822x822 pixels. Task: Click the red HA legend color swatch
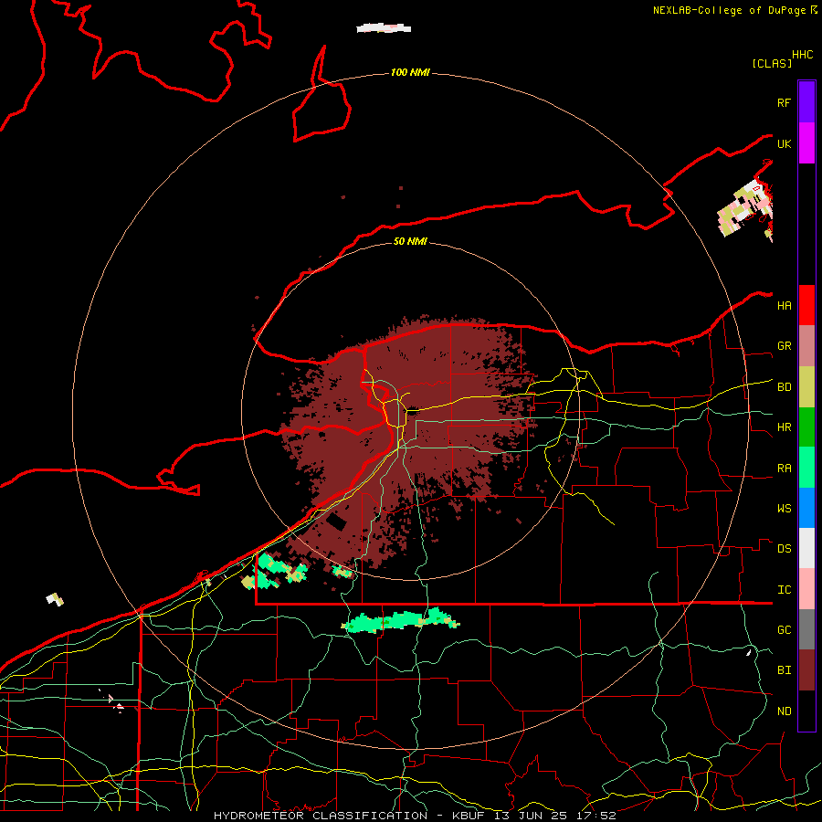pyautogui.click(x=806, y=305)
